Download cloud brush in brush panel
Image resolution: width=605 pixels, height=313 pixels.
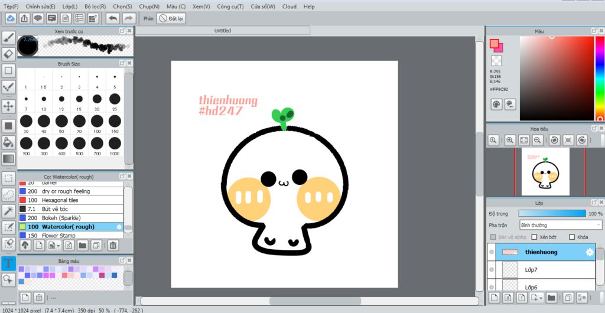tap(25, 244)
